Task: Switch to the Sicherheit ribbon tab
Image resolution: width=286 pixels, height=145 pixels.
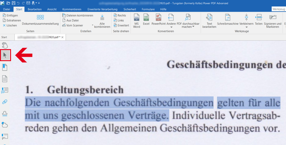Action: [x=129, y=9]
